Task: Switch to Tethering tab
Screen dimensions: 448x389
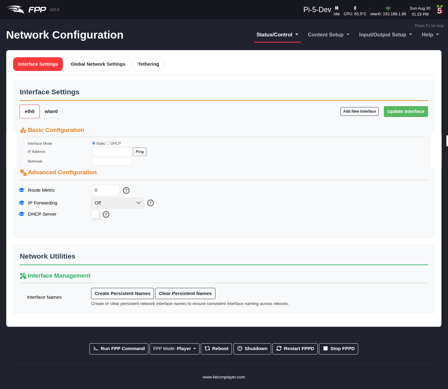Action: tap(148, 64)
